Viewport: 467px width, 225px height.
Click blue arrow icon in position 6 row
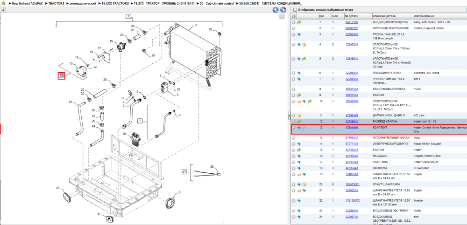pyautogui.click(x=299, y=73)
